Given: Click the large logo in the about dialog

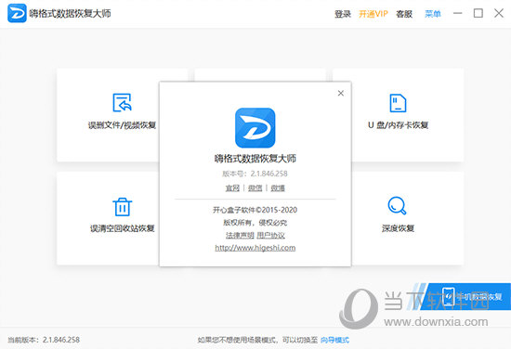Looking at the screenshot, I should (255, 128).
